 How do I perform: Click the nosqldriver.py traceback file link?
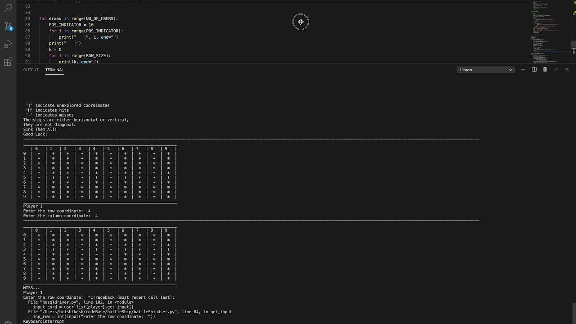tap(58, 302)
